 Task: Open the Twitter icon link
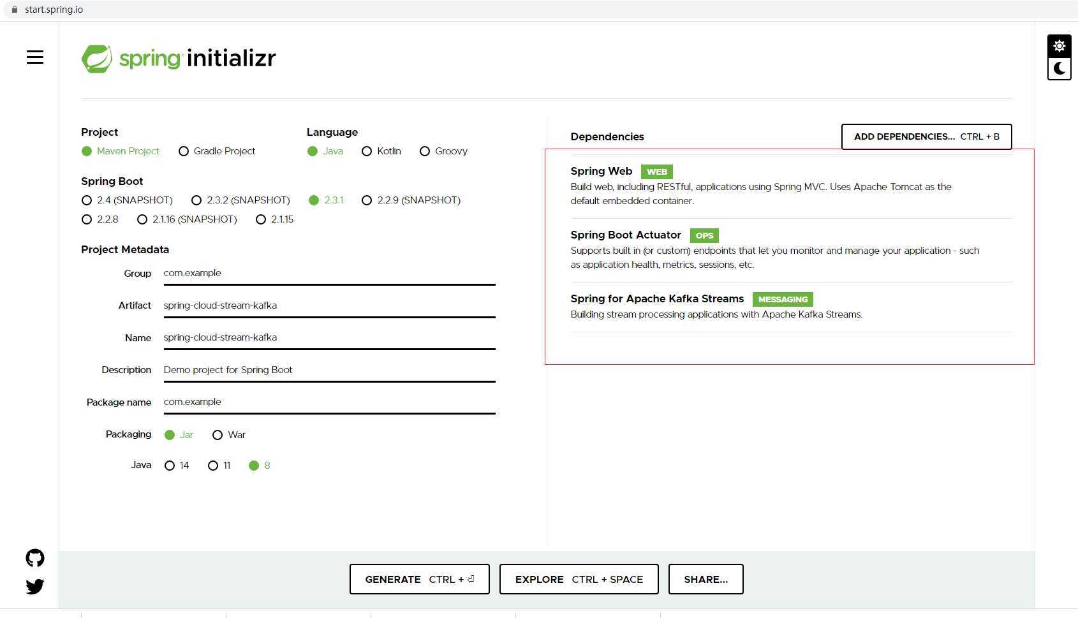pyautogui.click(x=35, y=586)
